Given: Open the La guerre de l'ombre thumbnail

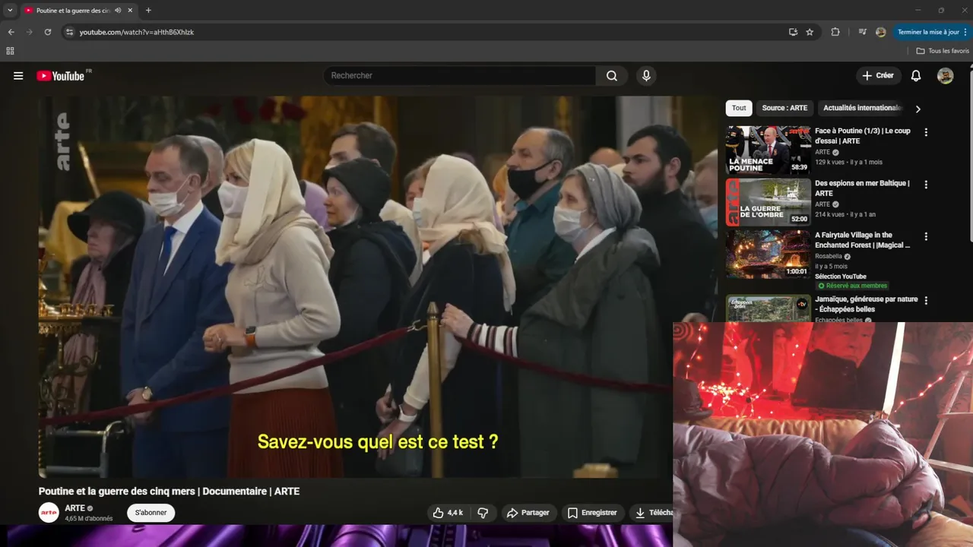Looking at the screenshot, I should (x=768, y=202).
